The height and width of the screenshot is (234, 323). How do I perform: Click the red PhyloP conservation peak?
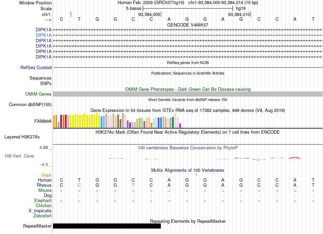(x=295, y=158)
